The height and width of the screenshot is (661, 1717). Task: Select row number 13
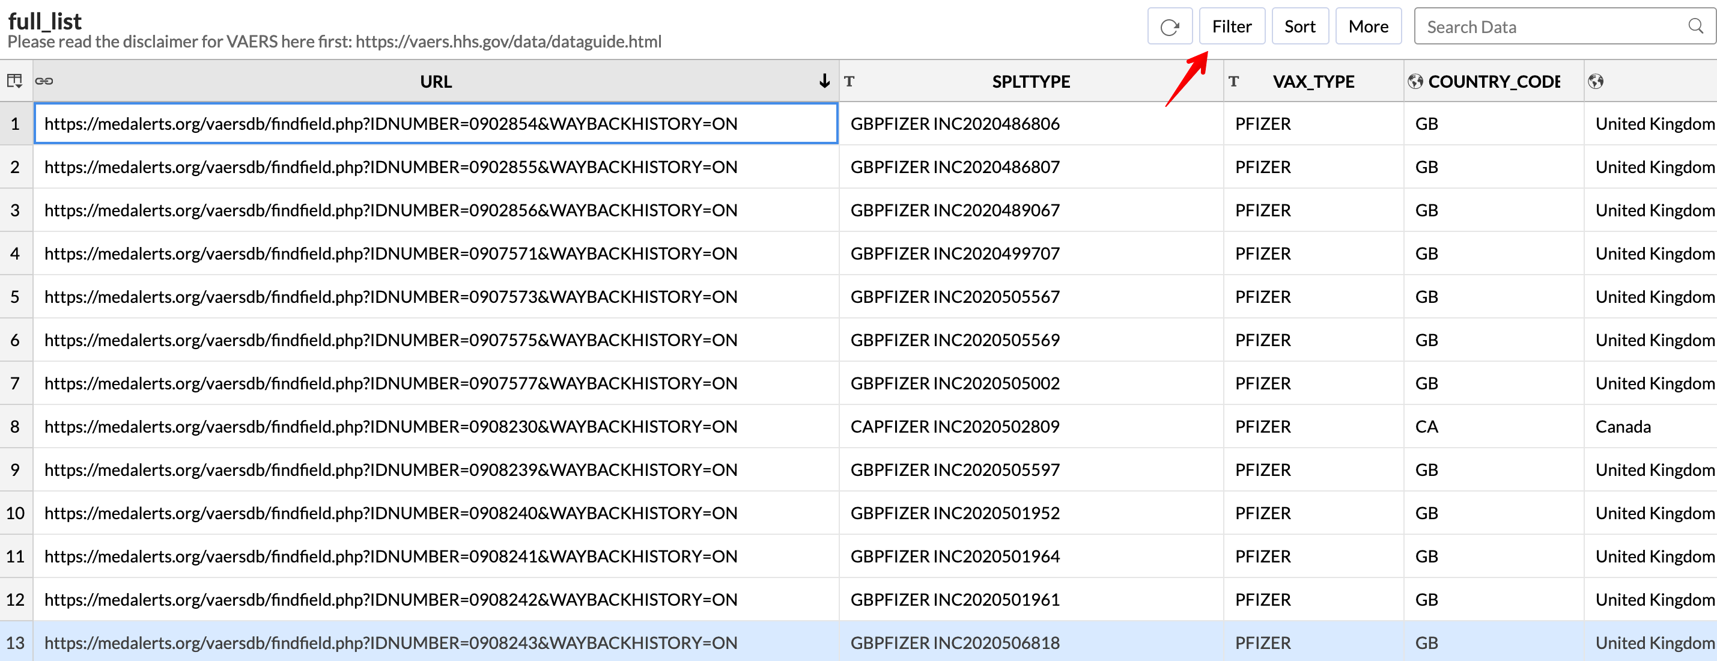16,642
